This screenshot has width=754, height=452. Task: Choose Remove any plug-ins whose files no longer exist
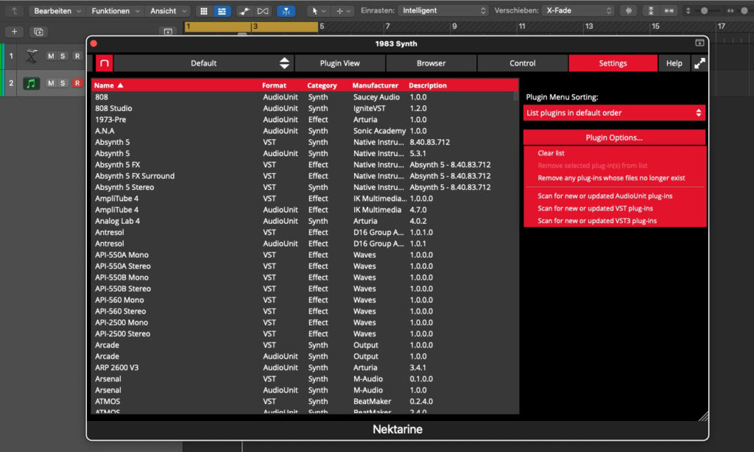[x=611, y=178]
